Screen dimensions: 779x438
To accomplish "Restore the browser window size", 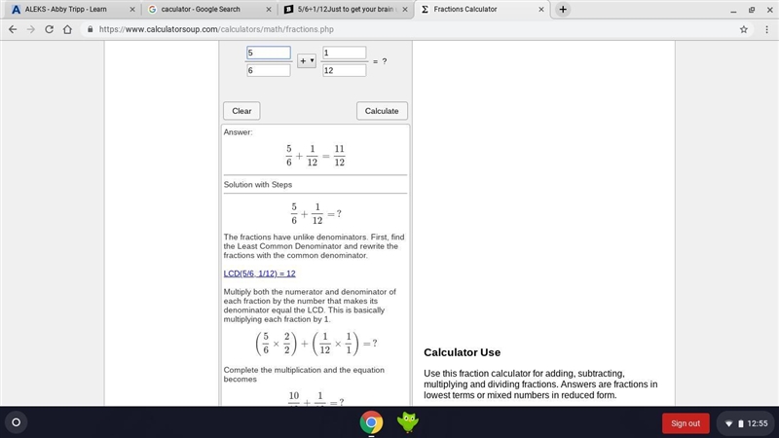I will click(752, 10).
